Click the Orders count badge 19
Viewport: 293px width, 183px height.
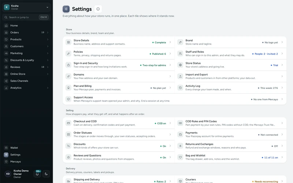pos(42,33)
